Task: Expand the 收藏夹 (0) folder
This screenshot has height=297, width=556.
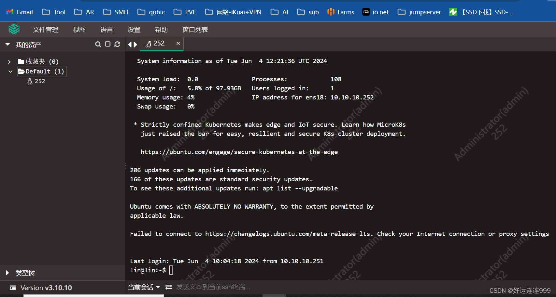Action: (x=9, y=61)
